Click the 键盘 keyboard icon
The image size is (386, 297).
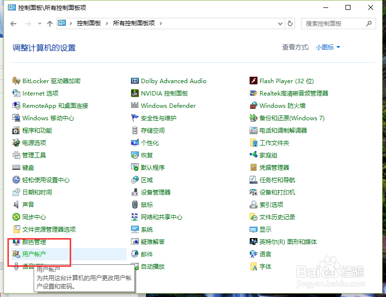click(16, 167)
